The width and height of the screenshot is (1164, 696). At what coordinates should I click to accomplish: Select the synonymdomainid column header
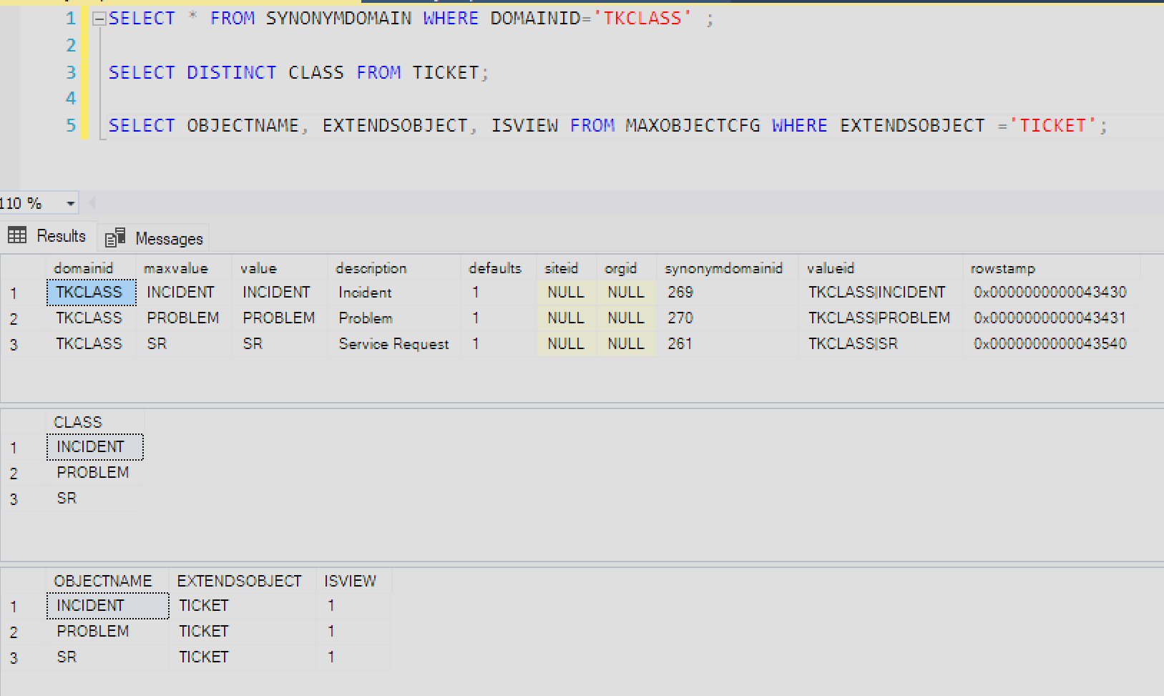pos(723,268)
